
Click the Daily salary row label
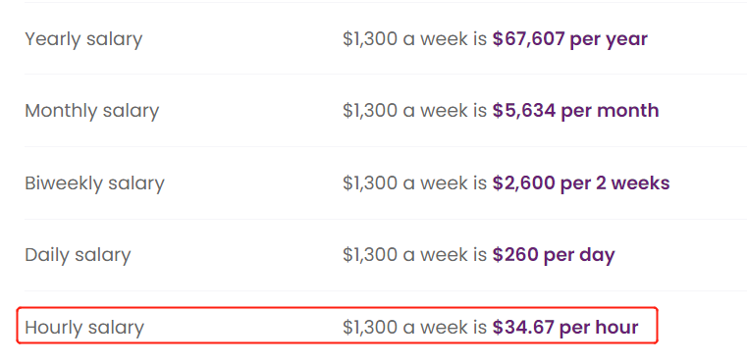[78, 255]
